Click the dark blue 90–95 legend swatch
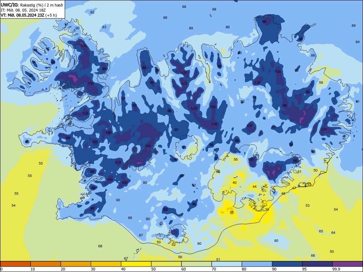The height and width of the screenshot is (272, 363). 287,264
